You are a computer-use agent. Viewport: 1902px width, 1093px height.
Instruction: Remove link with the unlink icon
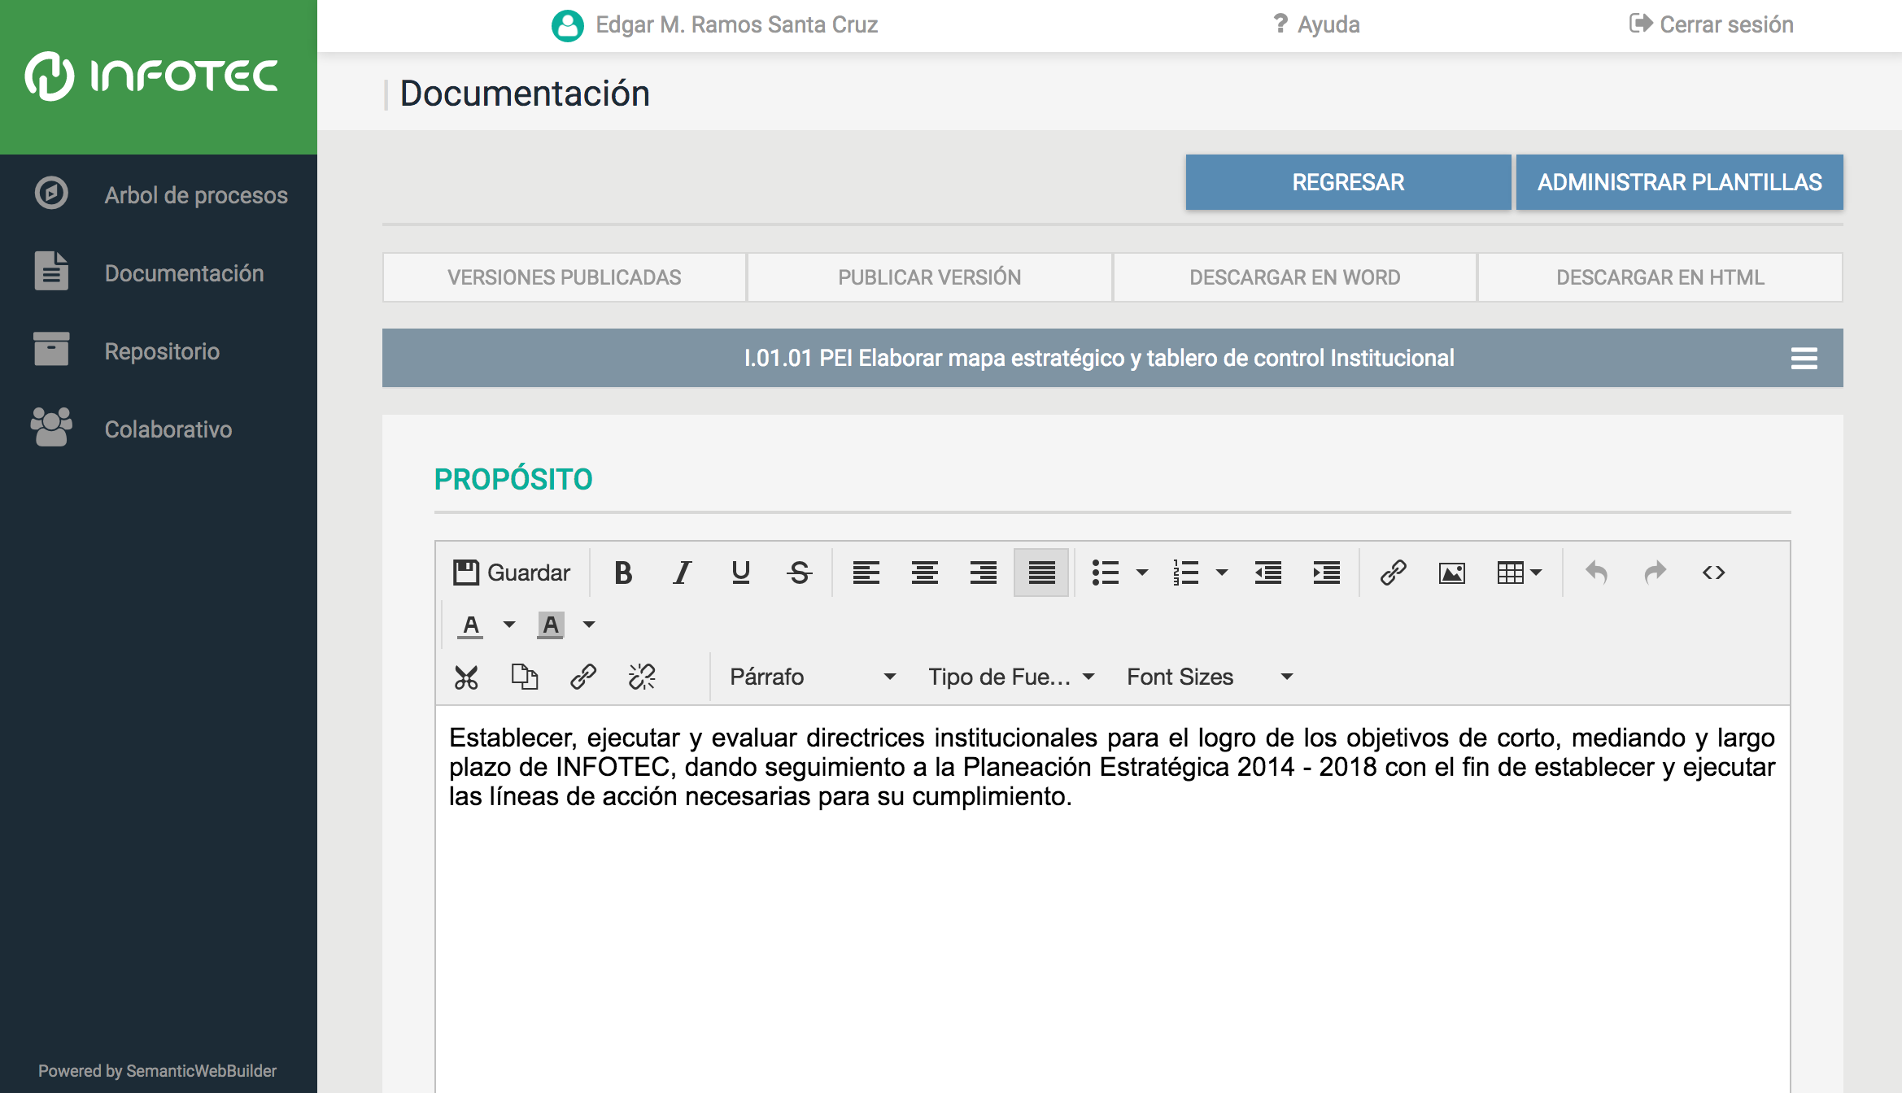click(x=642, y=677)
